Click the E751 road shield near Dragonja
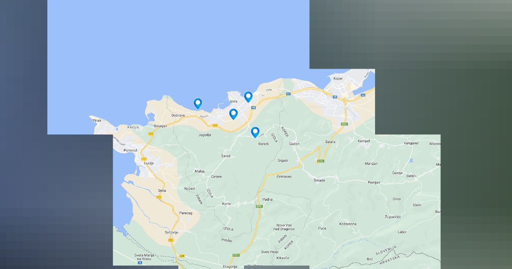Screen dimensions: 512x269 pos(236,255)
